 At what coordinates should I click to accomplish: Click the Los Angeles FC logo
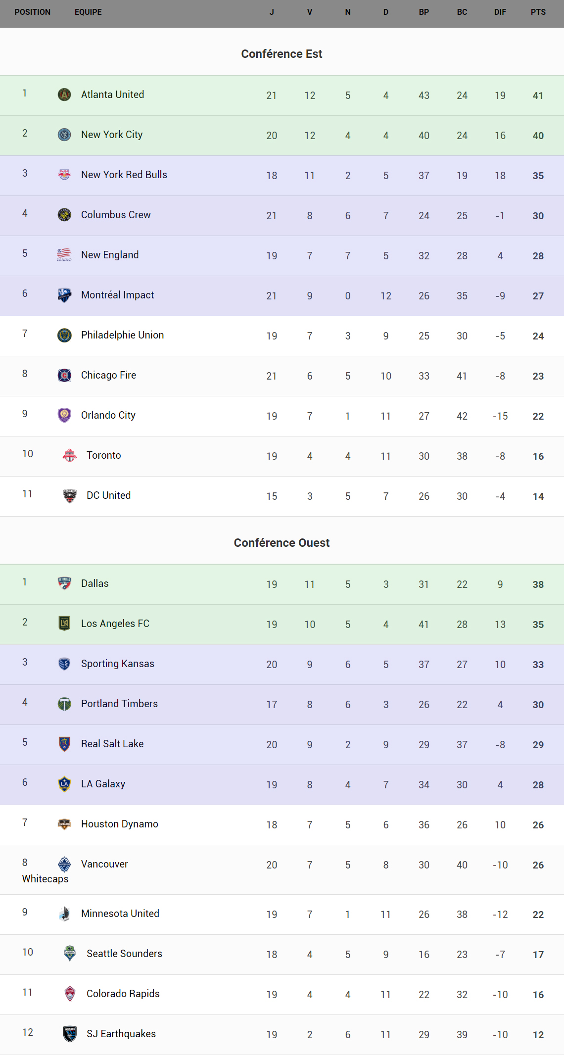tap(64, 624)
